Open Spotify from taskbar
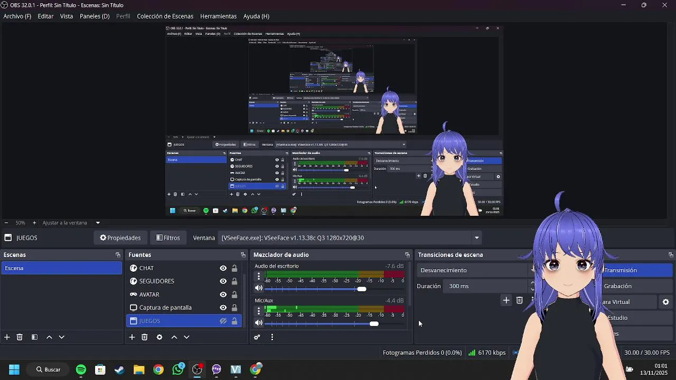 pyautogui.click(x=81, y=369)
